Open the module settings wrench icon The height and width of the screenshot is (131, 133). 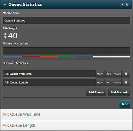coord(122,5)
